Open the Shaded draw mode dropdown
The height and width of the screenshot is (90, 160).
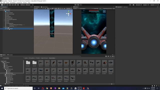click(39, 8)
